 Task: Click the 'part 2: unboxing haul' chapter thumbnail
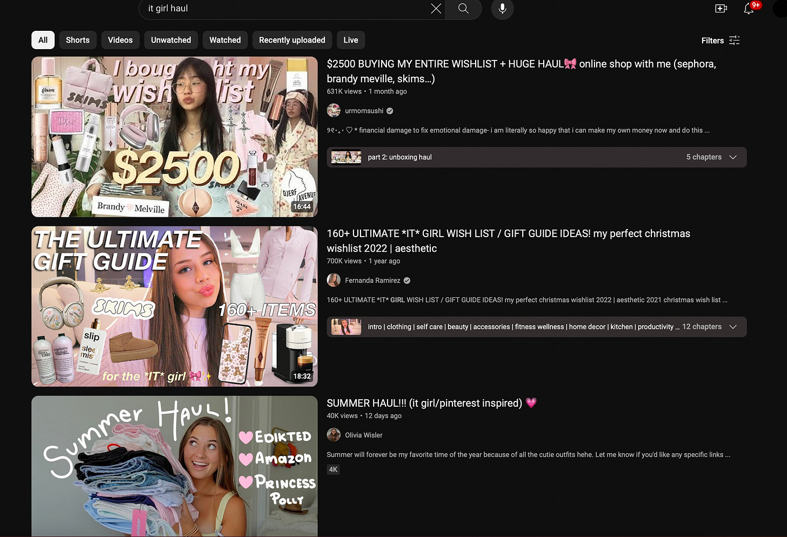click(346, 157)
